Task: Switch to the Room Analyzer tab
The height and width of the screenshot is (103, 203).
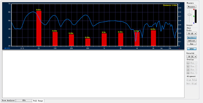Action: pos(8,100)
